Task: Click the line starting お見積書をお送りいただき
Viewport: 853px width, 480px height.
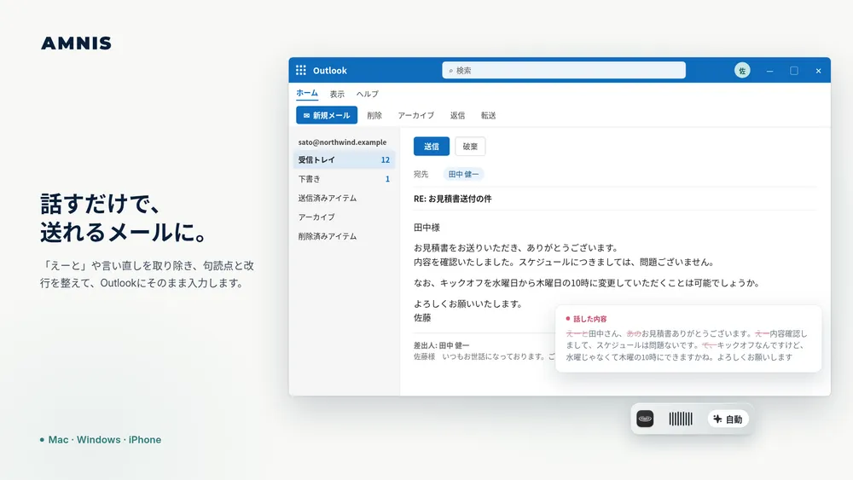Action: point(516,248)
